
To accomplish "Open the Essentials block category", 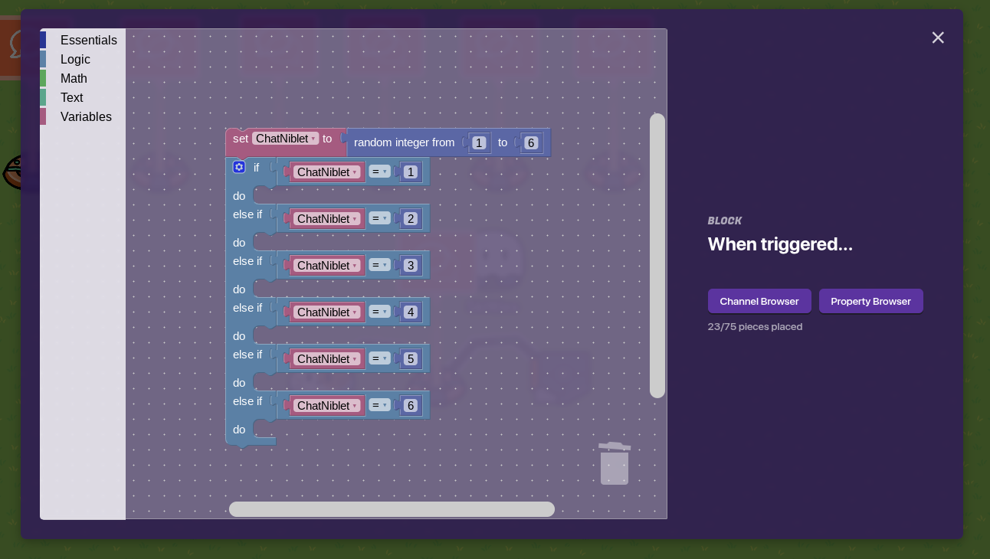I will (88, 40).
